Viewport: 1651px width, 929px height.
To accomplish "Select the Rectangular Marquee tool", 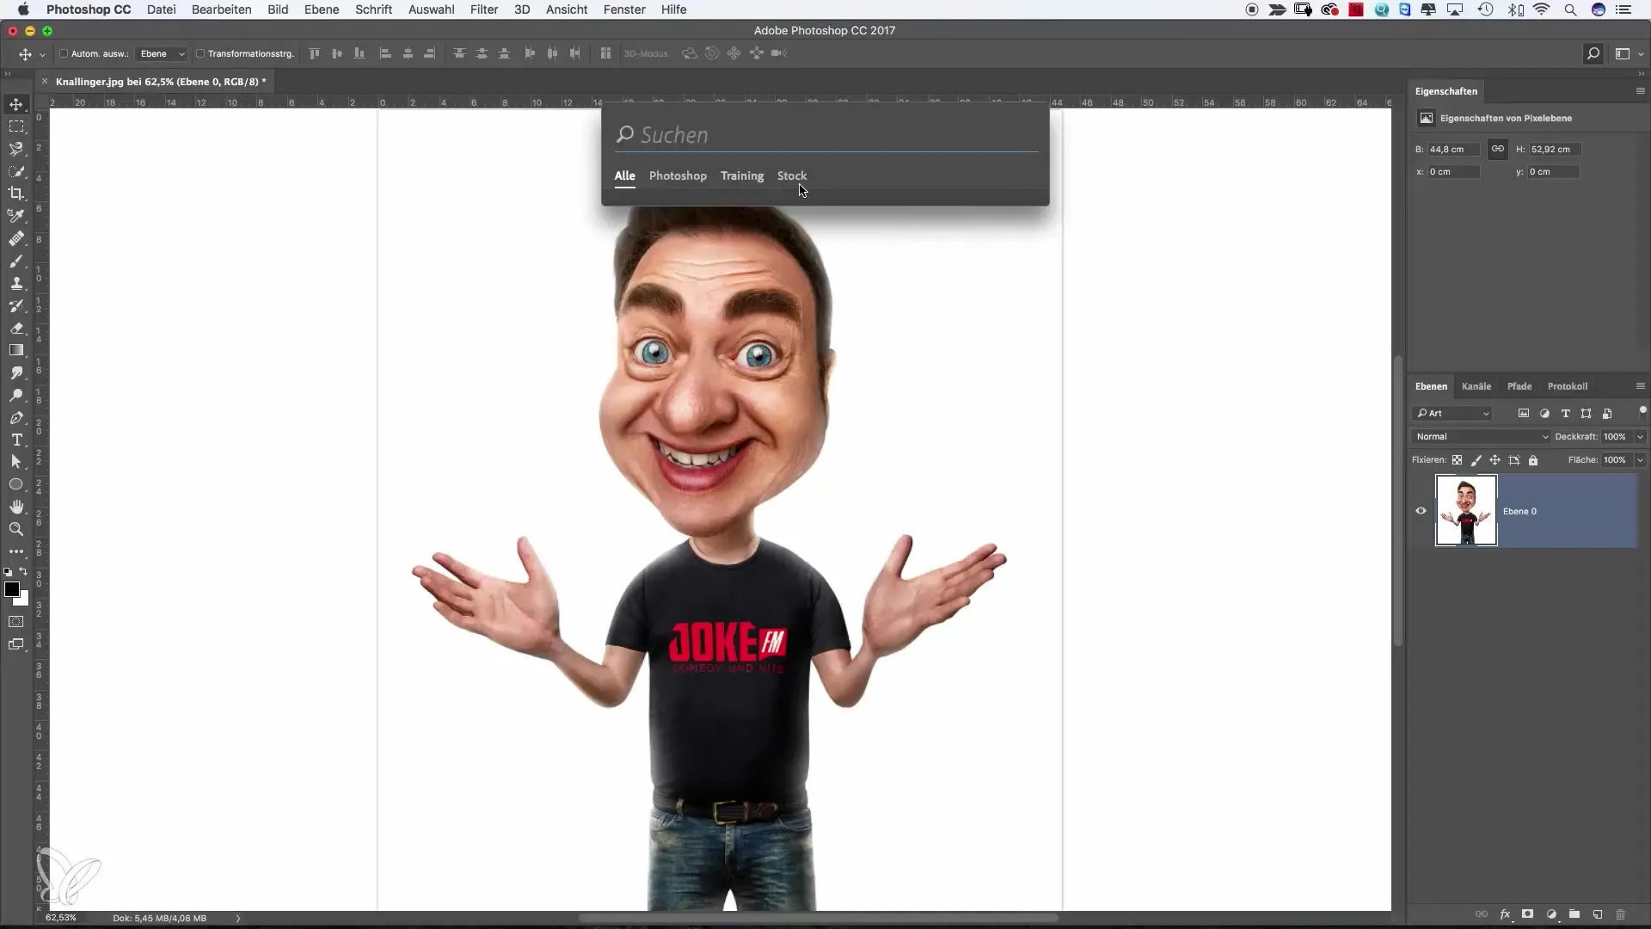I will click(x=16, y=126).
